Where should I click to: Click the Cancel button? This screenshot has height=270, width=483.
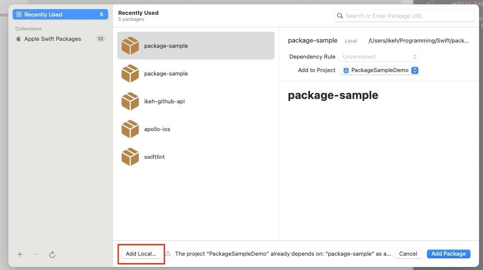tap(408, 254)
